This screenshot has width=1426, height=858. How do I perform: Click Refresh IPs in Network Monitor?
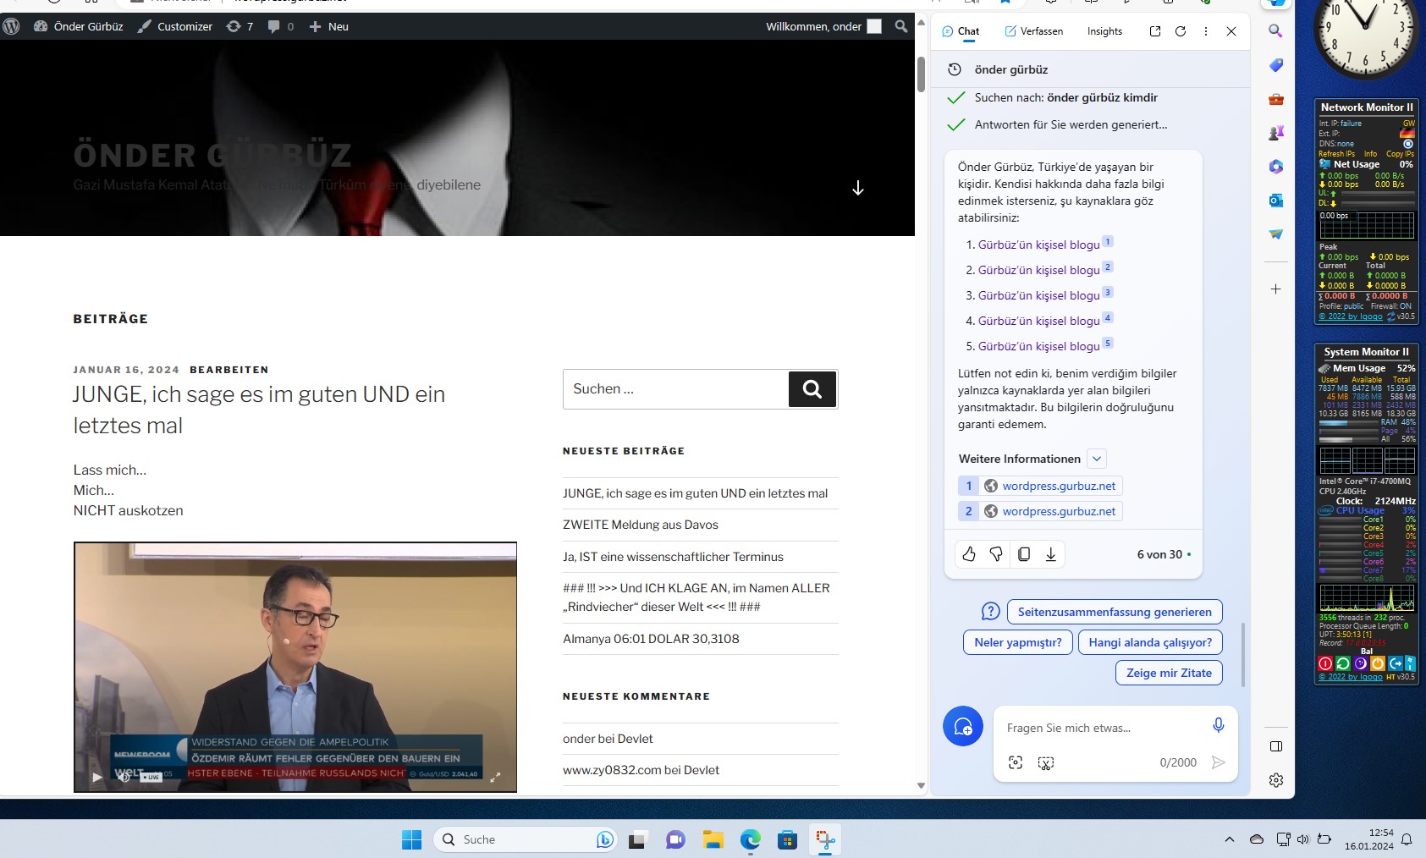click(x=1336, y=154)
